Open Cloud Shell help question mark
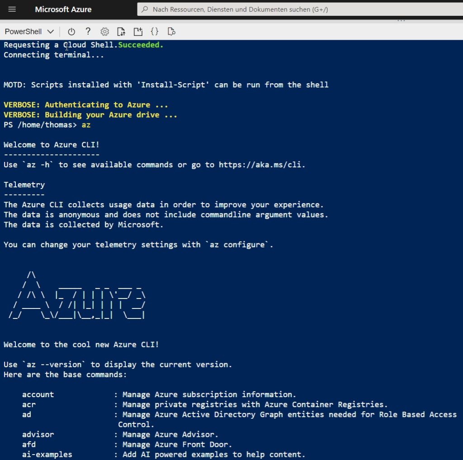 click(x=88, y=31)
